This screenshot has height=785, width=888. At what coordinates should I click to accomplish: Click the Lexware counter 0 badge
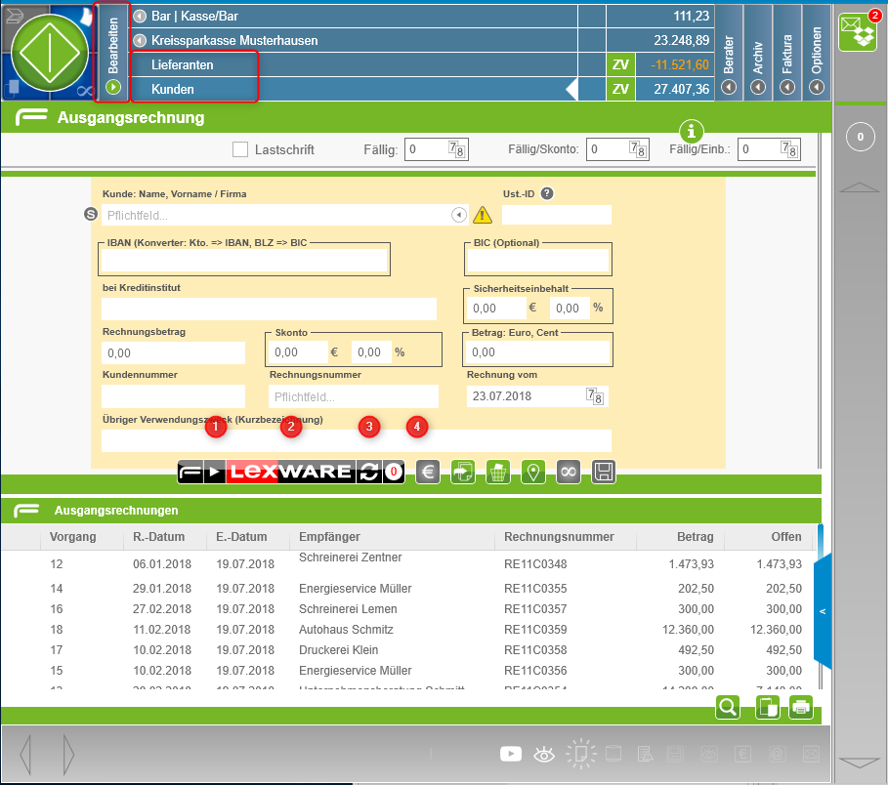pos(394,472)
